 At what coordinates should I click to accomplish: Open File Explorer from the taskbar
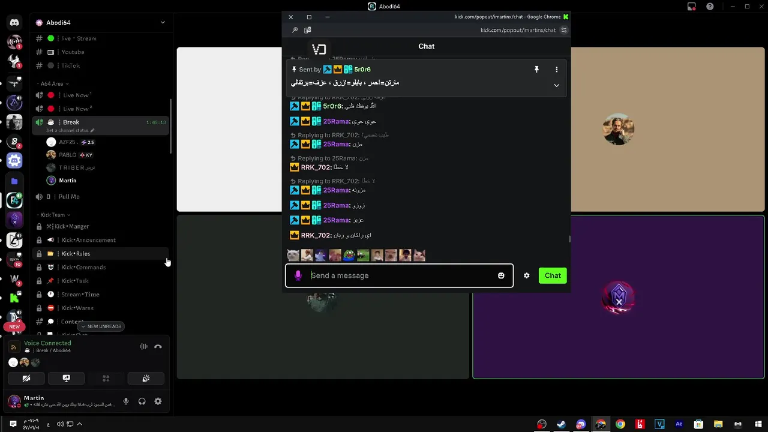click(x=718, y=424)
